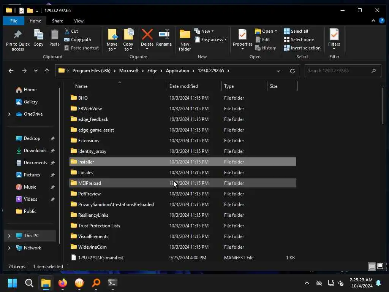
Task: Click Select none
Action: (x=299, y=40)
